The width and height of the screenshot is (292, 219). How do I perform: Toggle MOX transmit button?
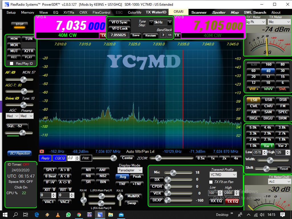(14, 45)
